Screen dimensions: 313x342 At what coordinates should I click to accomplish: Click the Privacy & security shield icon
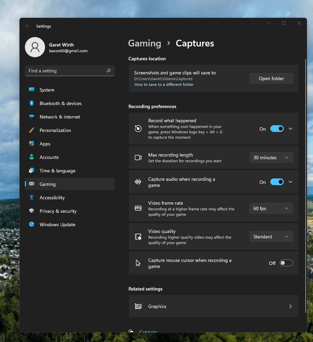pyautogui.click(x=32, y=211)
